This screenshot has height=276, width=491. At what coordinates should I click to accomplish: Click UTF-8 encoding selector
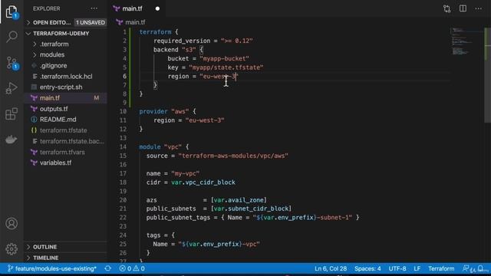point(397,268)
